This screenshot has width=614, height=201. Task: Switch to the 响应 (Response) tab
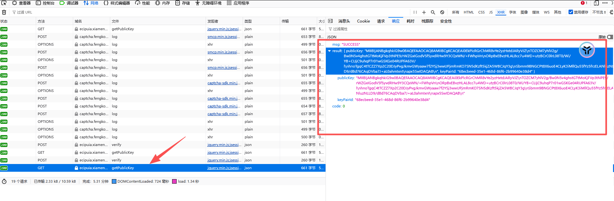tap(396, 21)
